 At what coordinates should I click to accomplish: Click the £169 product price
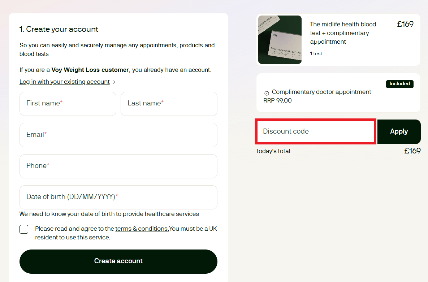[x=405, y=24]
